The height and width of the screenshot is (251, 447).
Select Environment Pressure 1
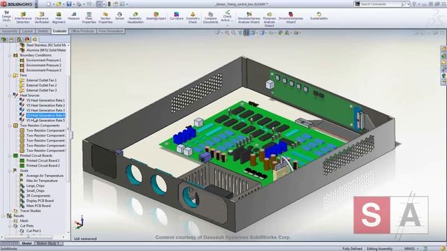click(x=43, y=61)
